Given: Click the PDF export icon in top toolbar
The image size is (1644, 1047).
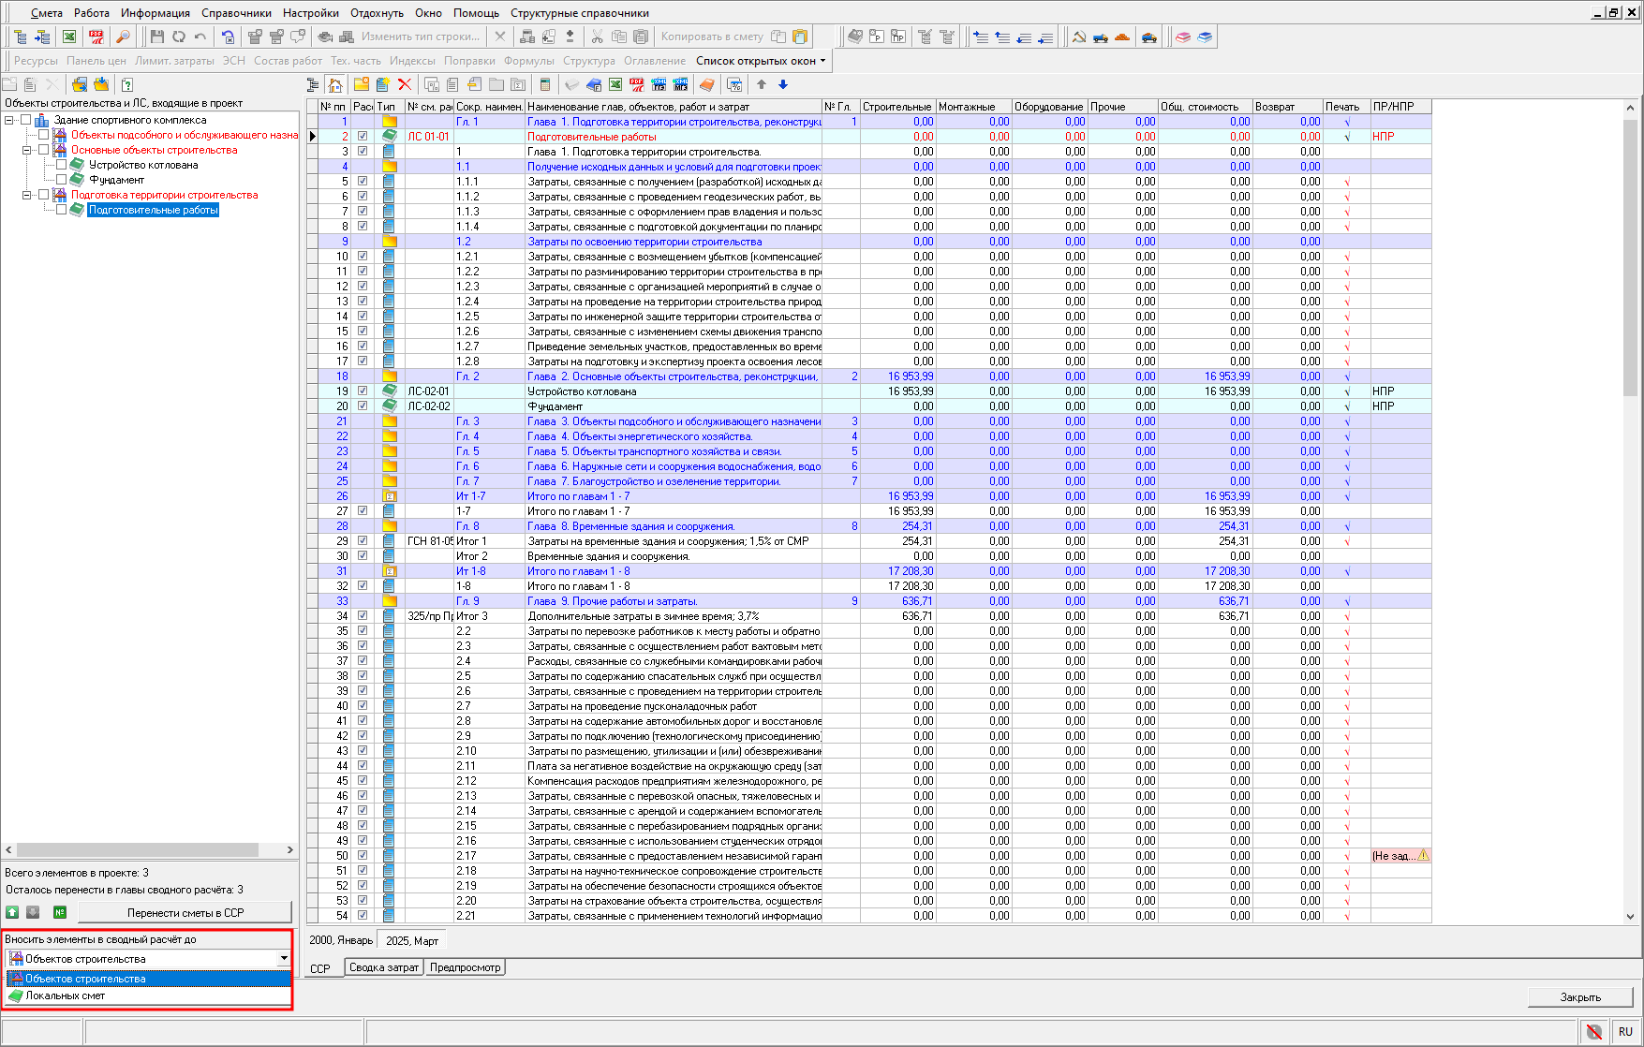Looking at the screenshot, I should coord(96,37).
